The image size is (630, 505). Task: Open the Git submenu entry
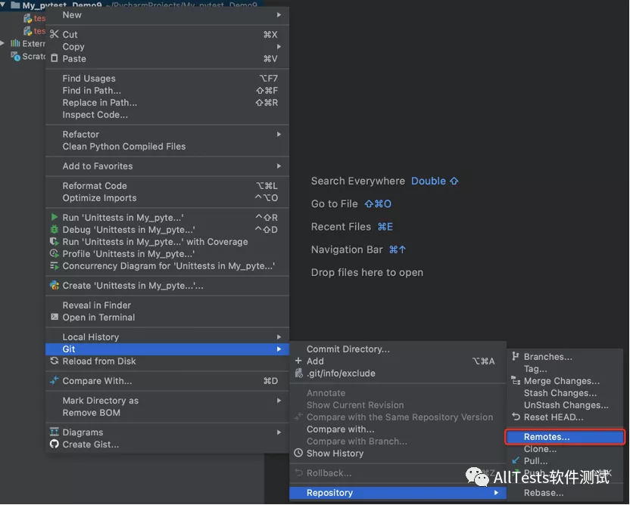click(x=167, y=349)
